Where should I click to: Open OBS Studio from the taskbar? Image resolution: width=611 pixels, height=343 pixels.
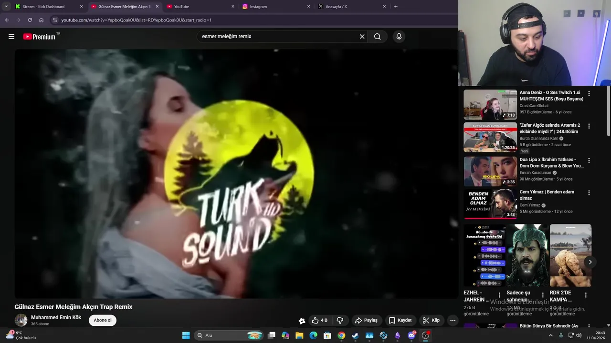425,335
